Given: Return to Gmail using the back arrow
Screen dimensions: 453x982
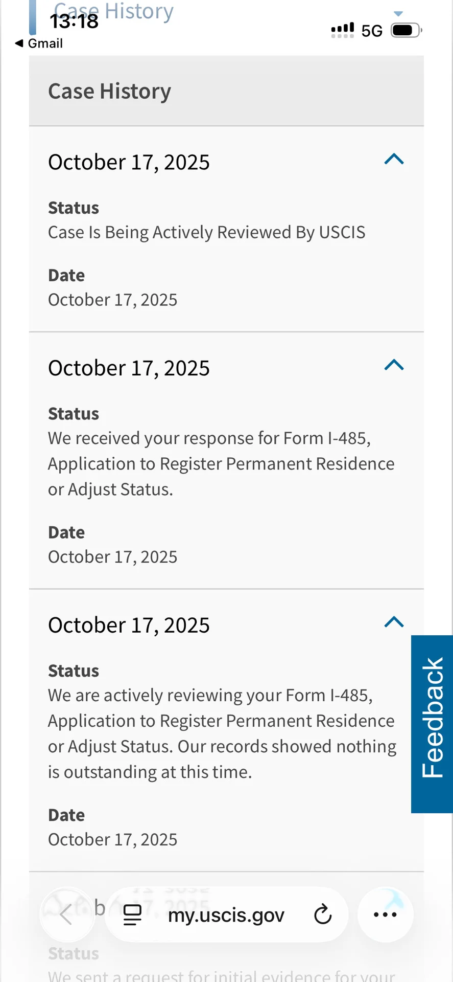Looking at the screenshot, I should click(x=38, y=43).
